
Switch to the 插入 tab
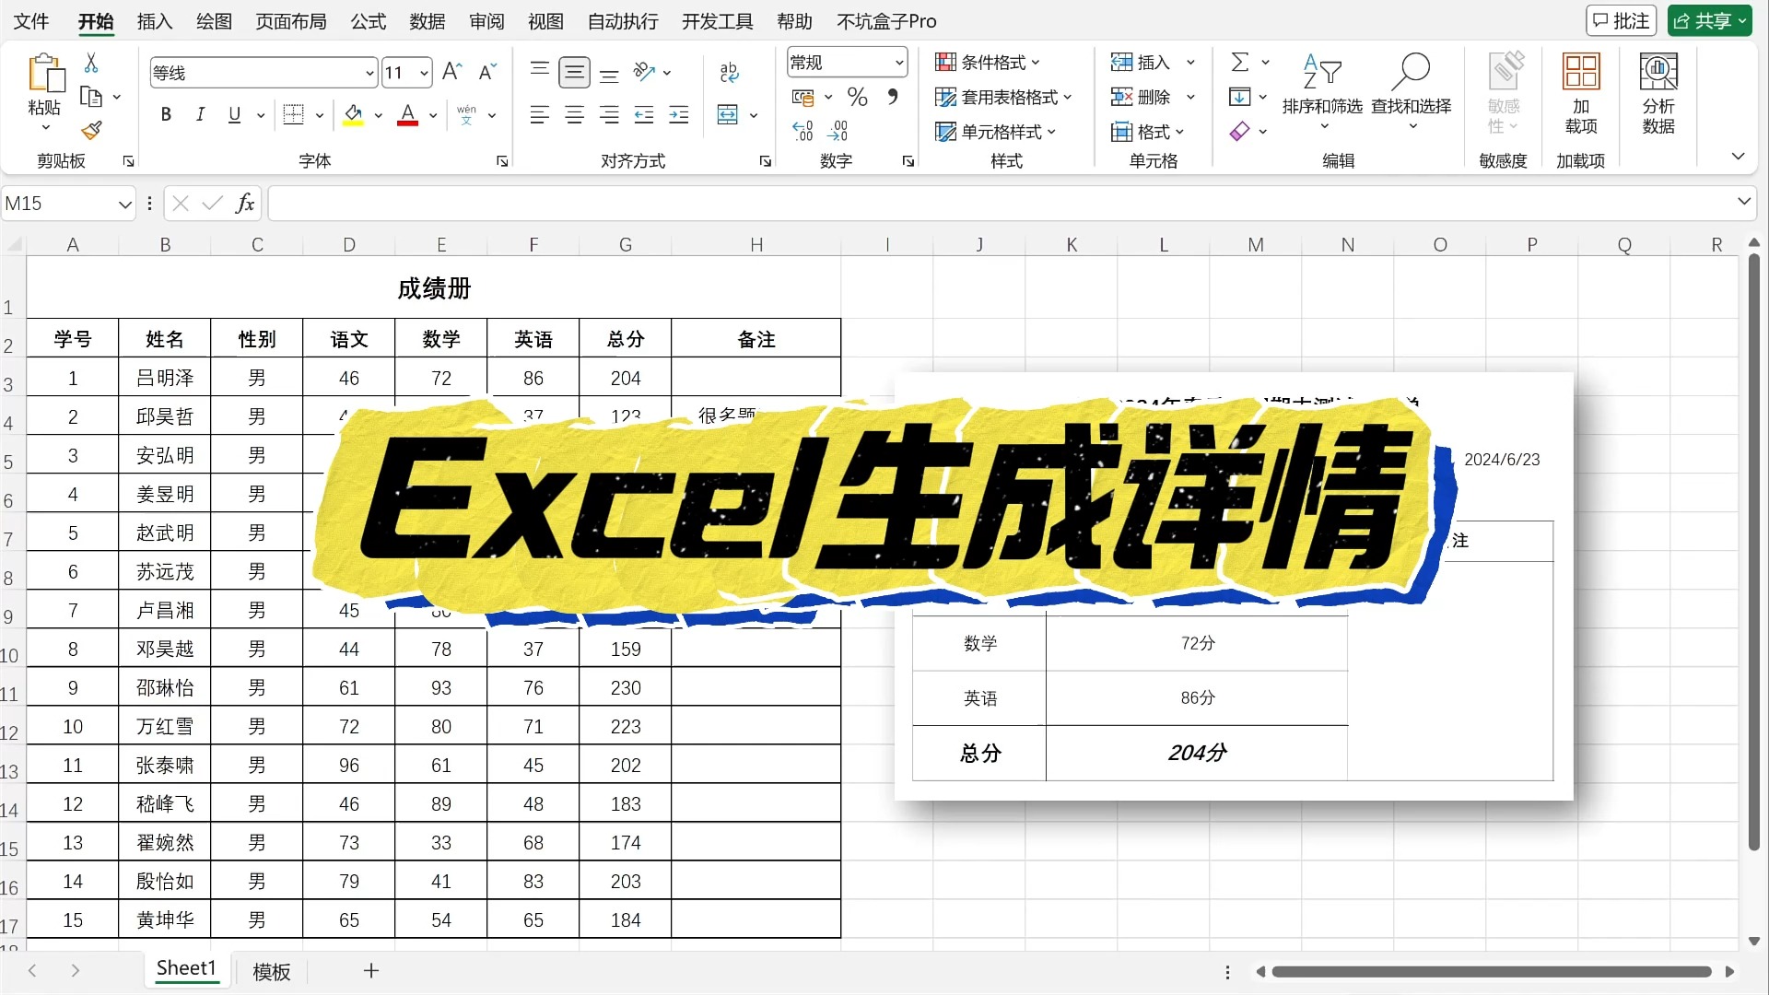coord(155,21)
